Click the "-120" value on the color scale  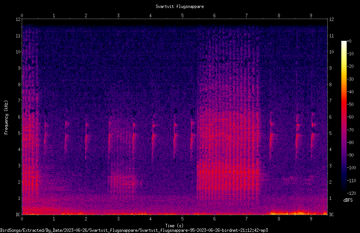click(x=351, y=193)
